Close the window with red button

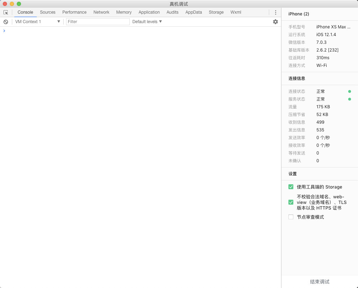pos(5,4)
